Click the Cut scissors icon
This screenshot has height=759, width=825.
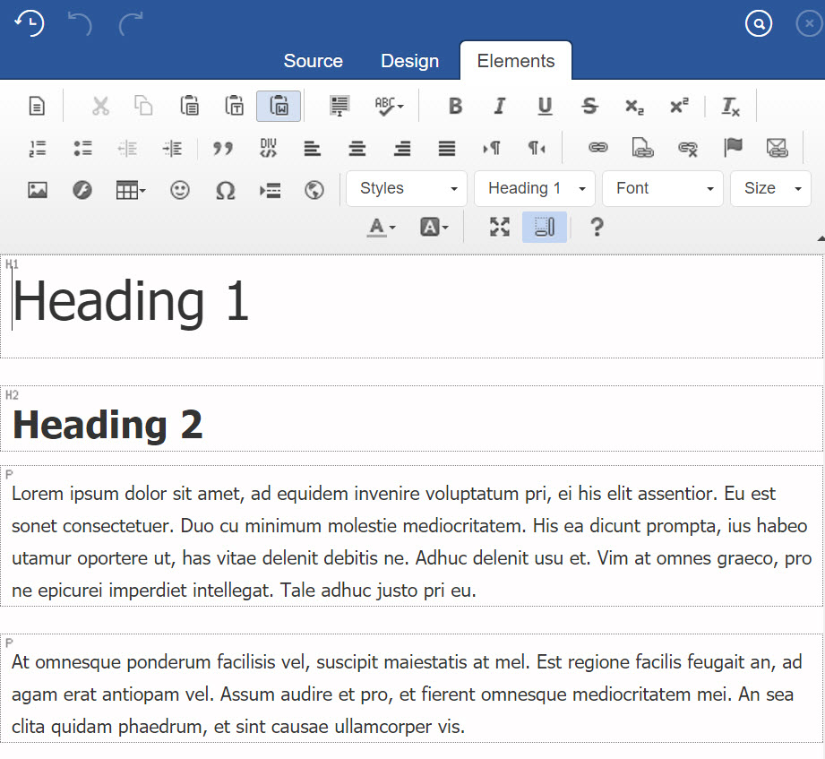[100, 106]
